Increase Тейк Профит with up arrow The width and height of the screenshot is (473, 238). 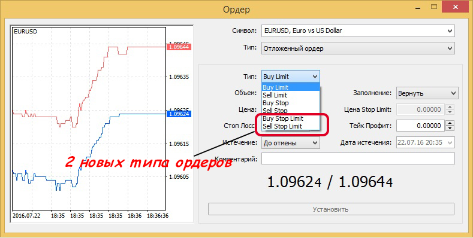[x=450, y=123]
